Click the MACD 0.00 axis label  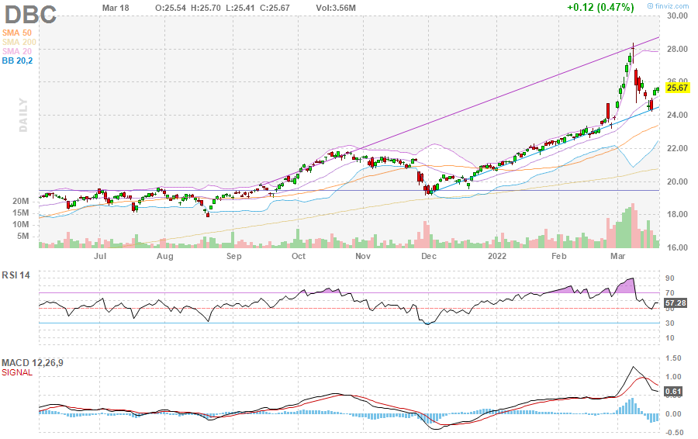tap(673, 414)
